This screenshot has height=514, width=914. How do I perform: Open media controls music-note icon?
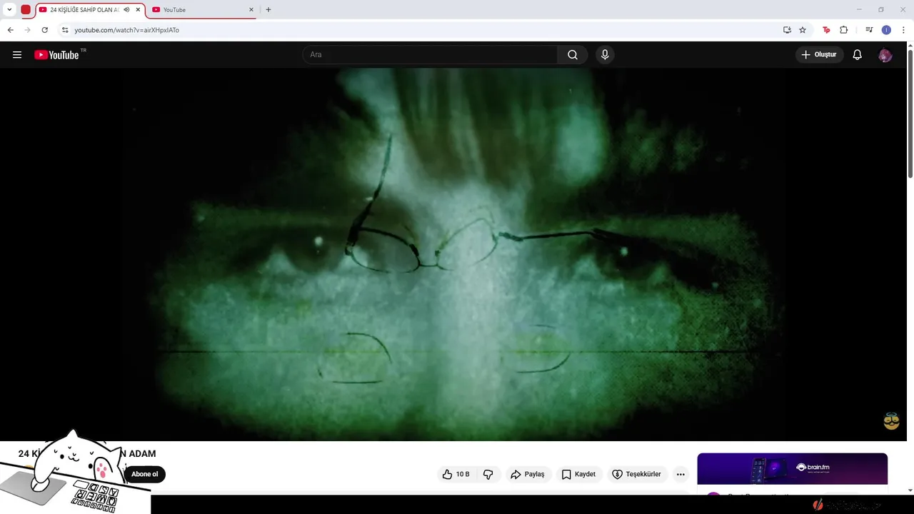point(869,30)
